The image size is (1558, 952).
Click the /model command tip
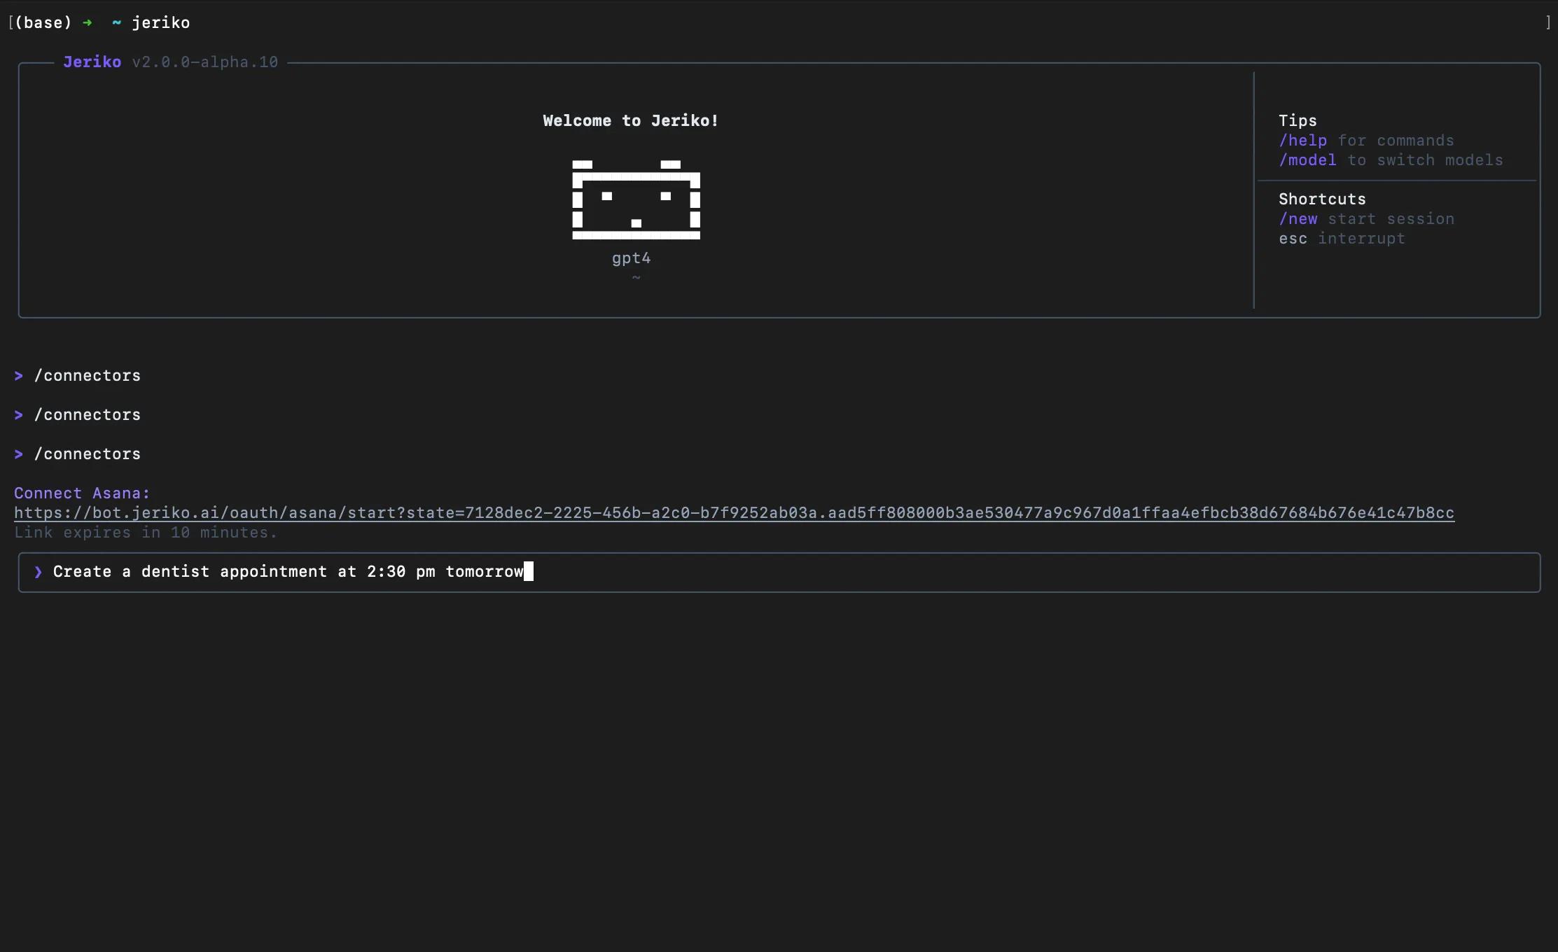tap(1307, 160)
